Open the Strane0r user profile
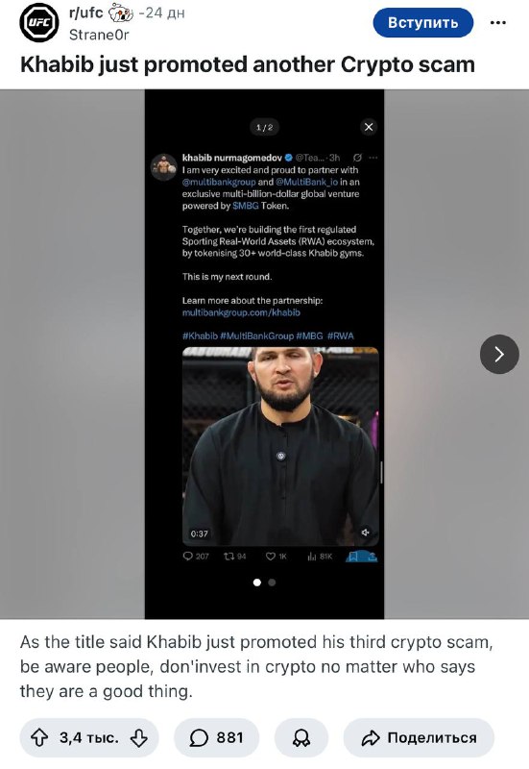 pos(99,35)
